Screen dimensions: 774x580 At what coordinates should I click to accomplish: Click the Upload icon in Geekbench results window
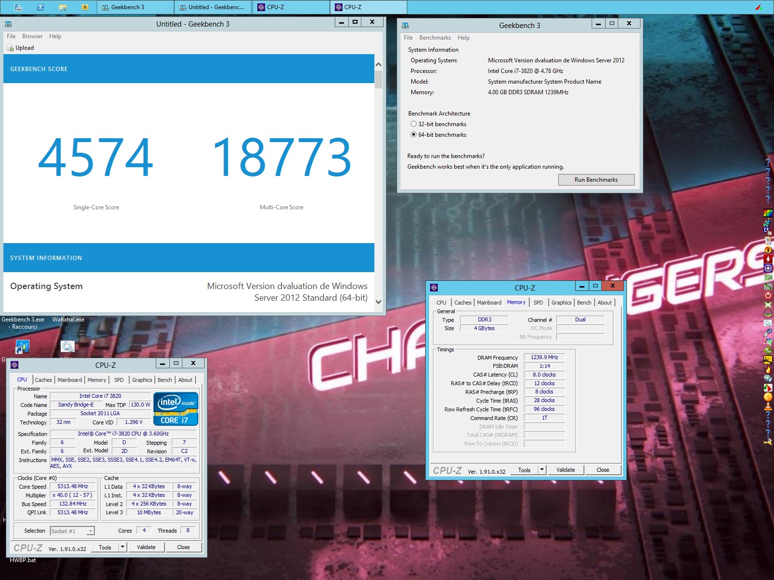[10, 48]
